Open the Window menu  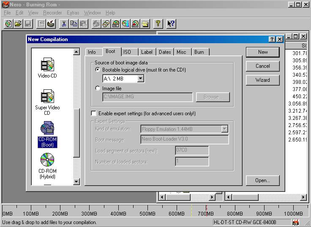92,13
